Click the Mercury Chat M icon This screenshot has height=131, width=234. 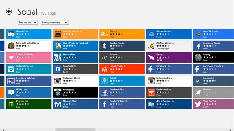point(58,104)
